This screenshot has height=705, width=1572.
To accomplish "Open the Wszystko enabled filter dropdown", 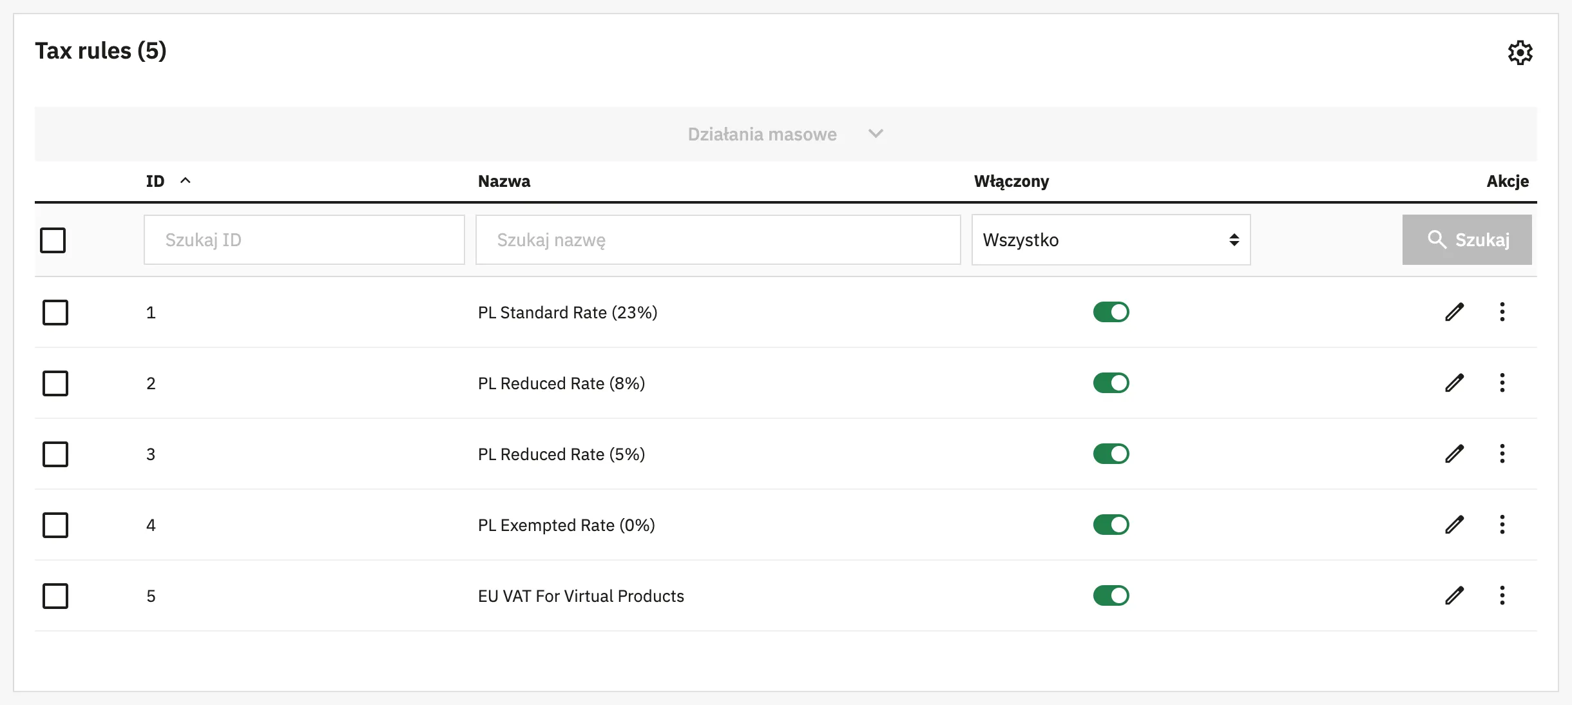I will 1111,240.
